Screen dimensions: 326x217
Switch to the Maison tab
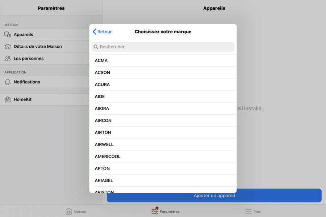[76, 211]
